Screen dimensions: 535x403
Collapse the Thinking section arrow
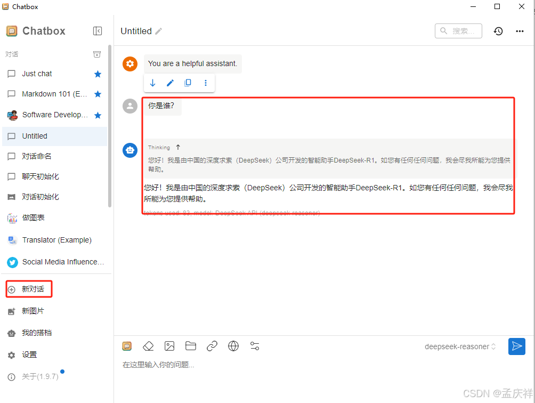click(x=178, y=147)
